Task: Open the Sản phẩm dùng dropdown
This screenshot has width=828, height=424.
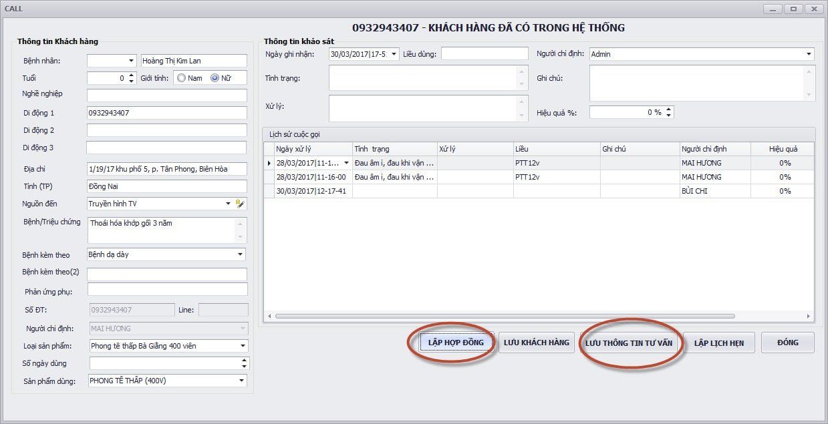Action: (241, 381)
